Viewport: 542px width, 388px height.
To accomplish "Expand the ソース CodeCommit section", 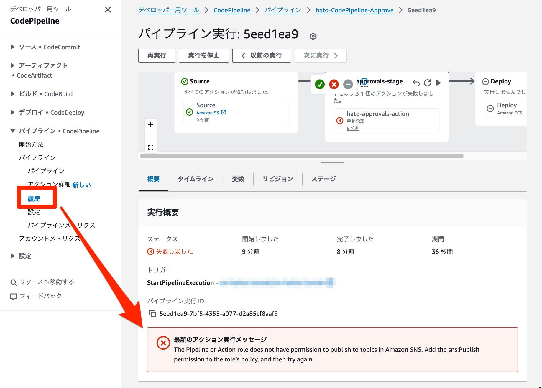I will tap(12, 47).
